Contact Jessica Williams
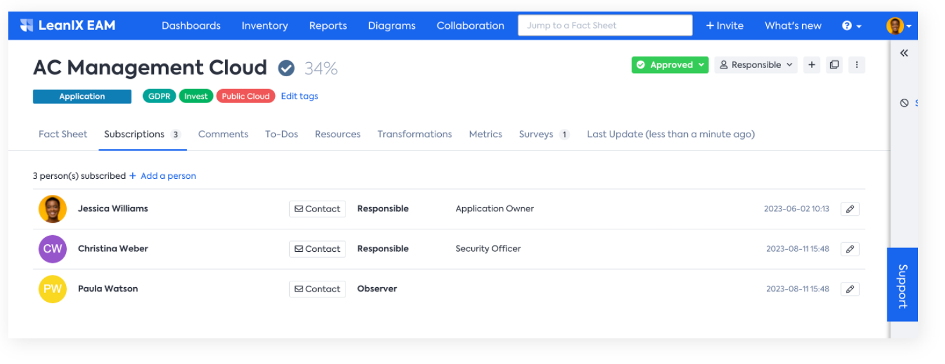The height and width of the screenshot is (364, 945). (x=317, y=209)
